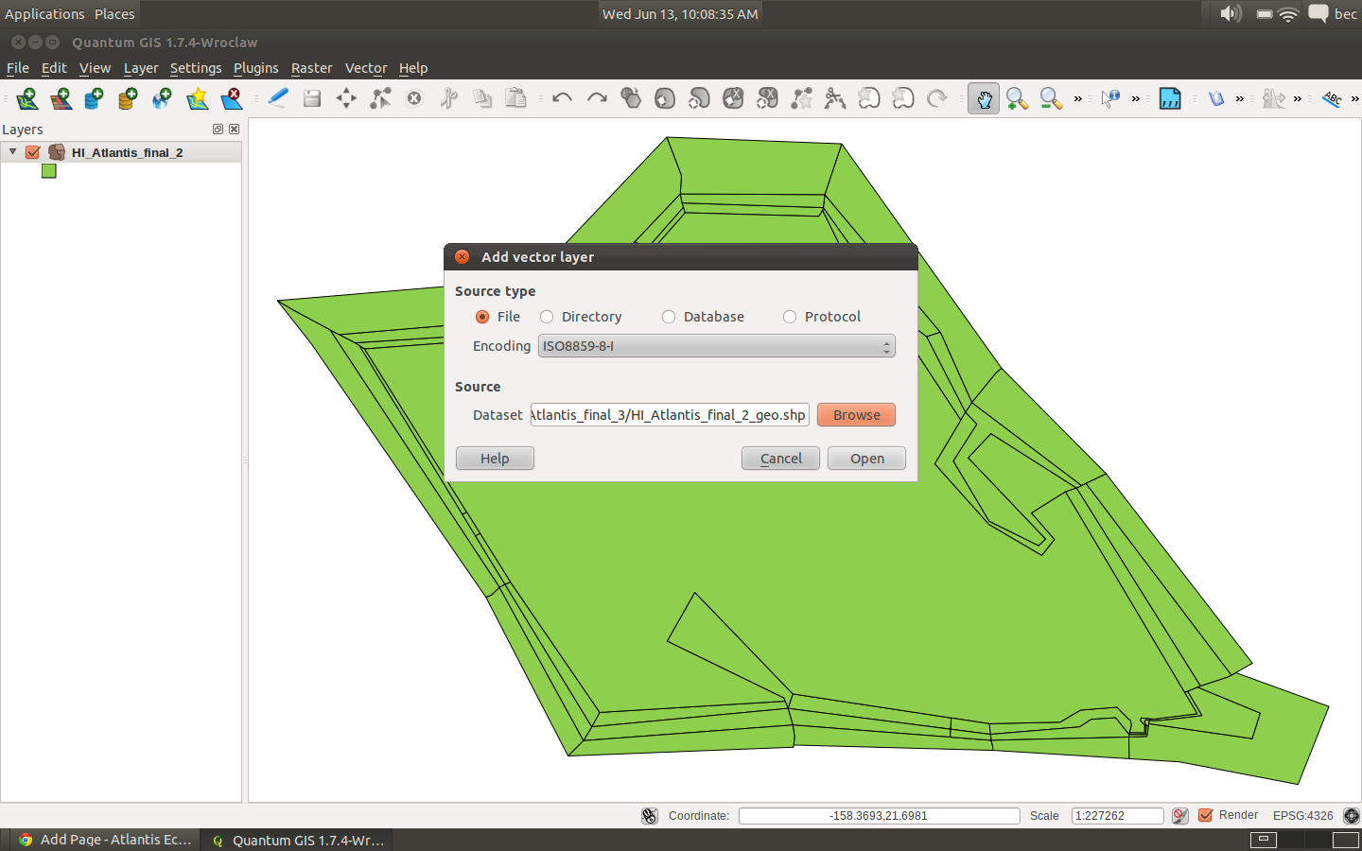Select the Database source type option
Viewport: 1362px width, 851px height.
pos(669,317)
